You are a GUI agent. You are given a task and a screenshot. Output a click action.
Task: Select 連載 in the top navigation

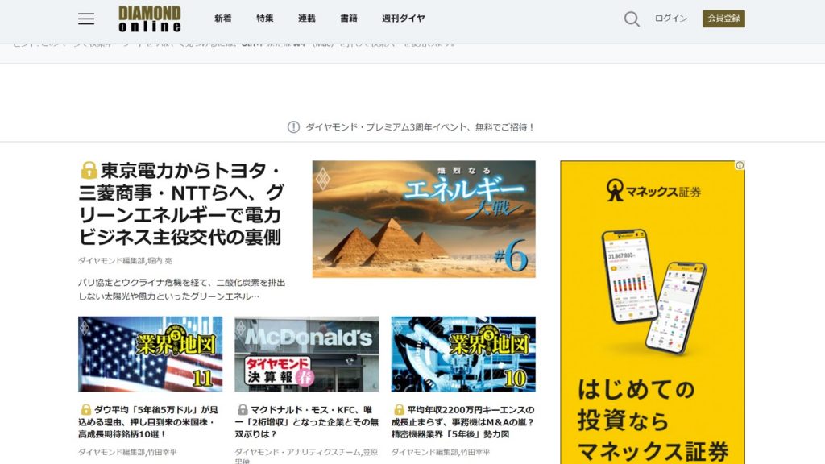click(x=307, y=19)
